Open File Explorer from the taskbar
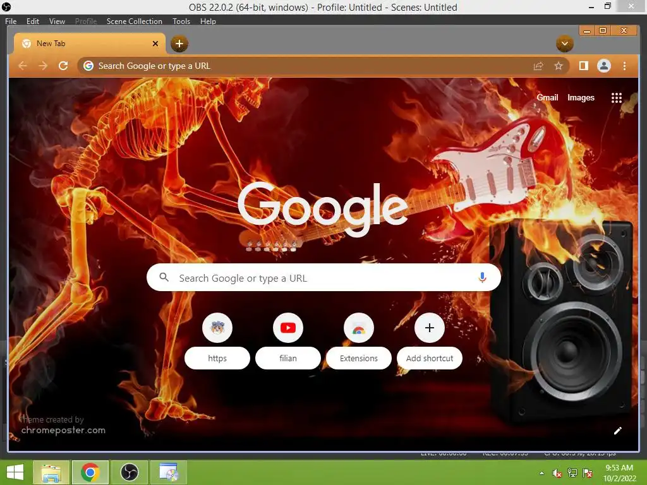647x485 pixels. [x=51, y=472]
